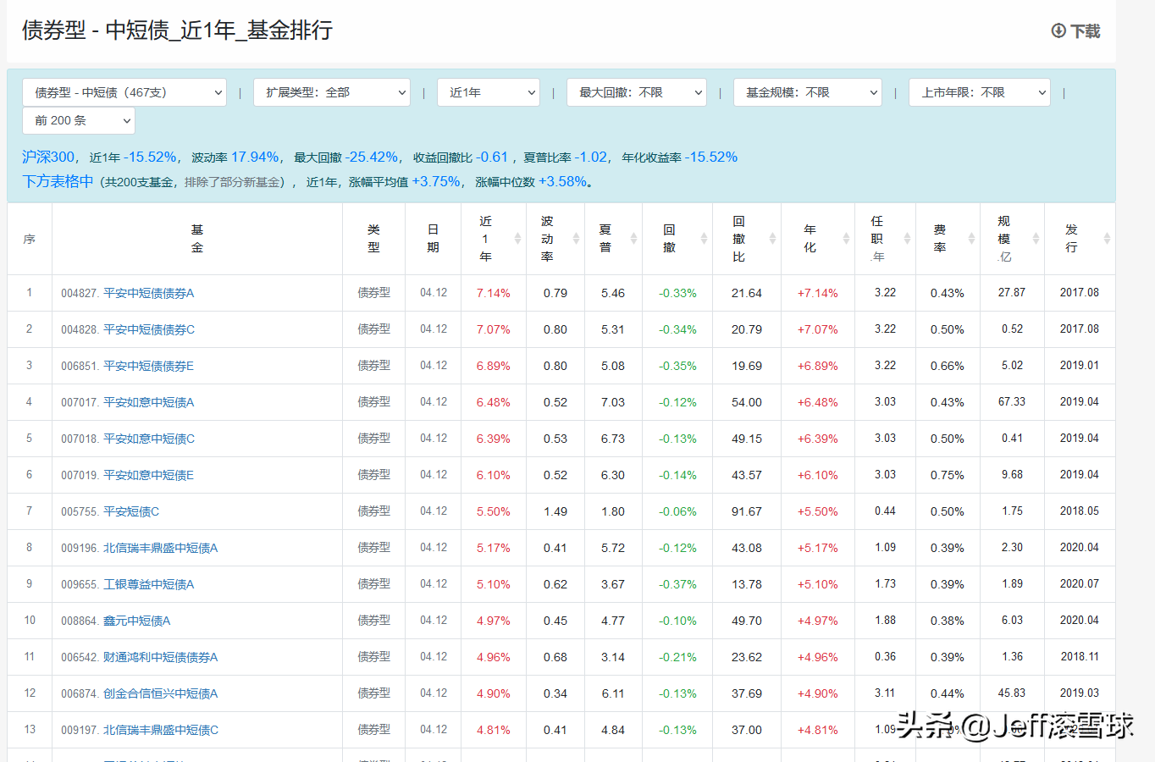The height and width of the screenshot is (762, 1155).
Task: Open fund 平安如意中短债C
Action: [x=149, y=439]
